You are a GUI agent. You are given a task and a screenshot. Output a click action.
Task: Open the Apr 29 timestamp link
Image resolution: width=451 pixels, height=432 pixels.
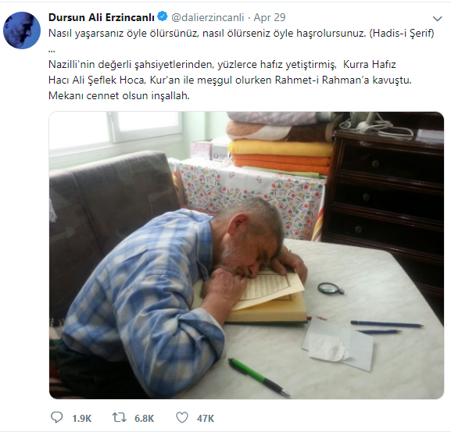point(269,17)
